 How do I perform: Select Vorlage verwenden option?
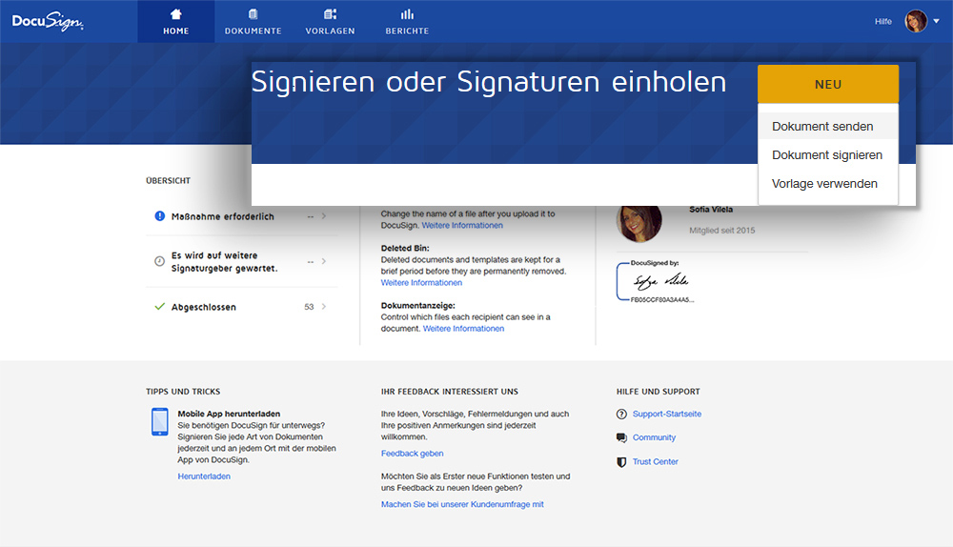[x=824, y=184]
